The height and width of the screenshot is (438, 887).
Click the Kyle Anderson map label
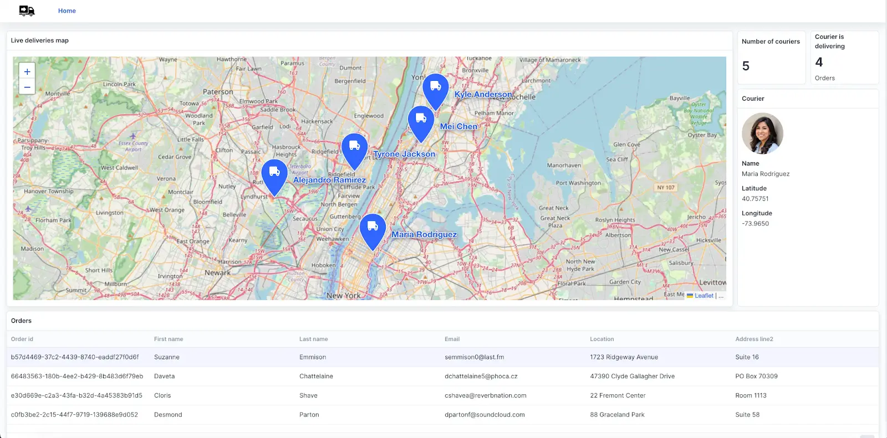[483, 94]
